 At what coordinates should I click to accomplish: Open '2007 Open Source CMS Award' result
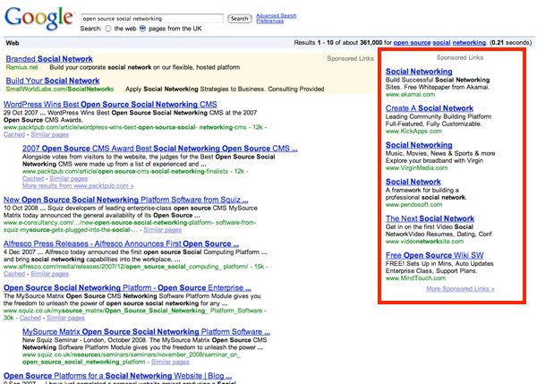(x=160, y=149)
